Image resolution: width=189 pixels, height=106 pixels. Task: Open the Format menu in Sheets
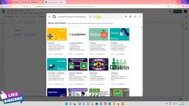click(26, 13)
